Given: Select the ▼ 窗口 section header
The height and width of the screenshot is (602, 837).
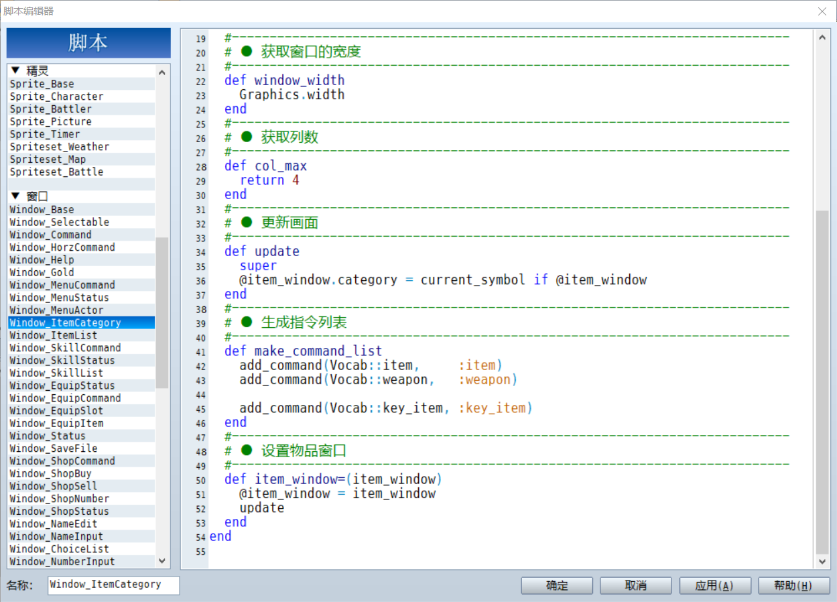Looking at the screenshot, I should coord(82,197).
